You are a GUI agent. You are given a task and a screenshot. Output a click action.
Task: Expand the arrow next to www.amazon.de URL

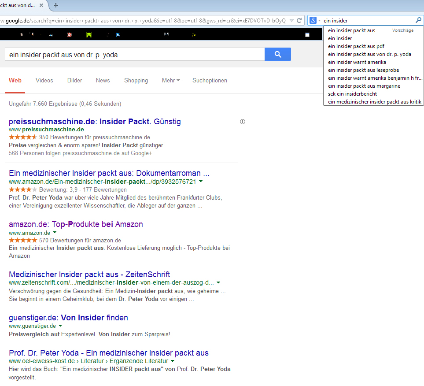55,233
